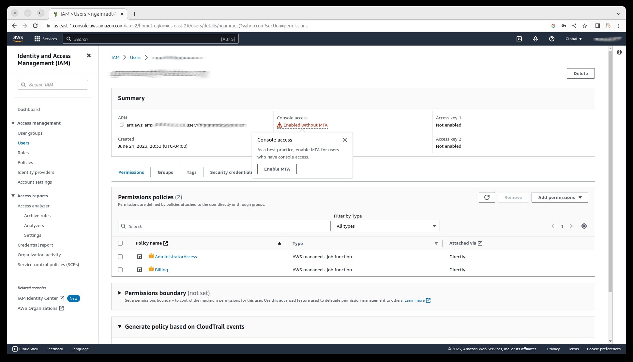This screenshot has height=362, width=633.
Task: Select the Permissions tab
Action: pos(131,172)
